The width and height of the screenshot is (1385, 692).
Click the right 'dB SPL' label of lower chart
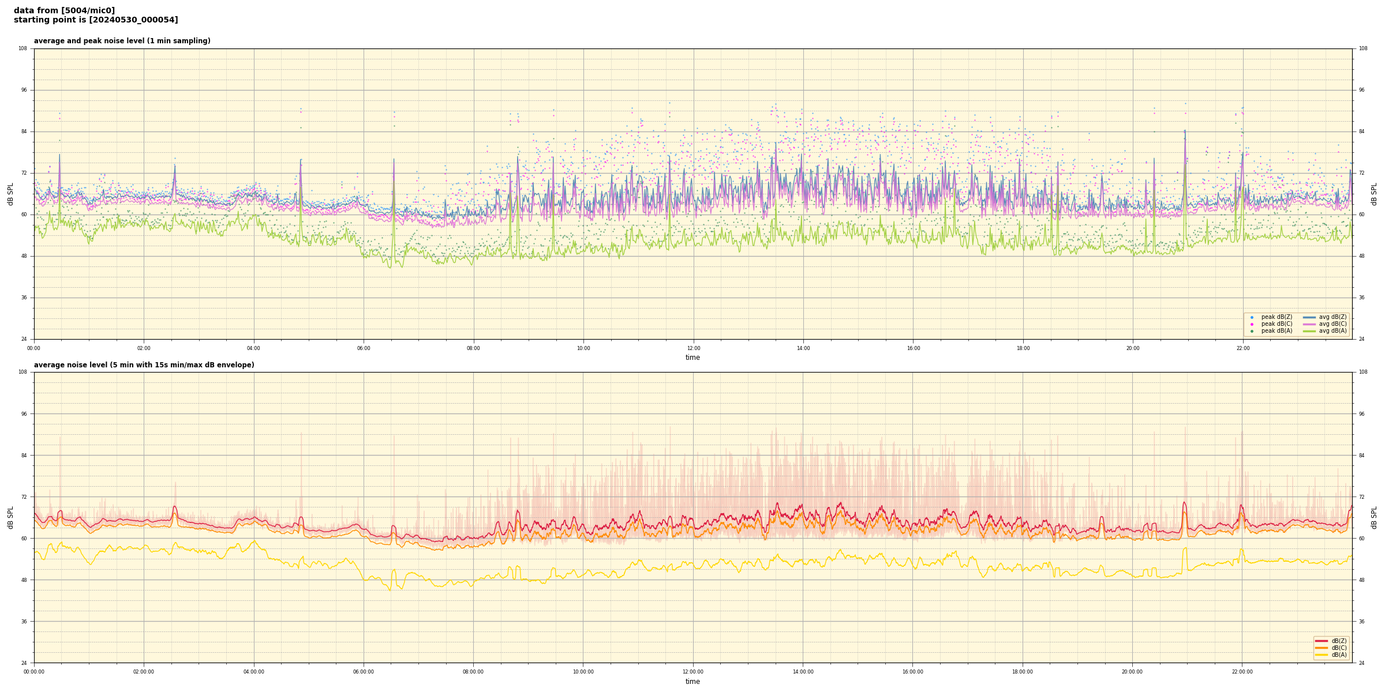1374,517
